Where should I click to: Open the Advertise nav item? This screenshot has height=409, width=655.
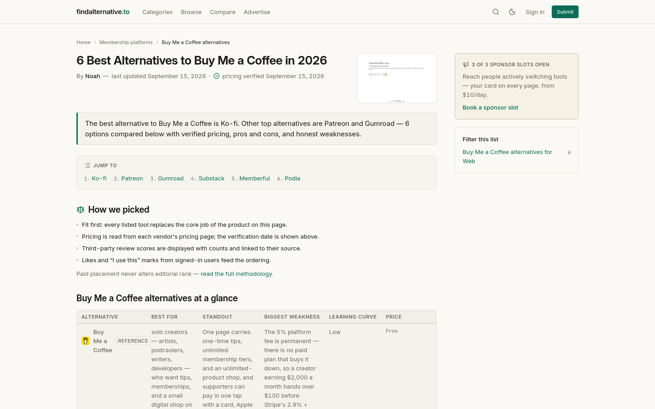[257, 12]
